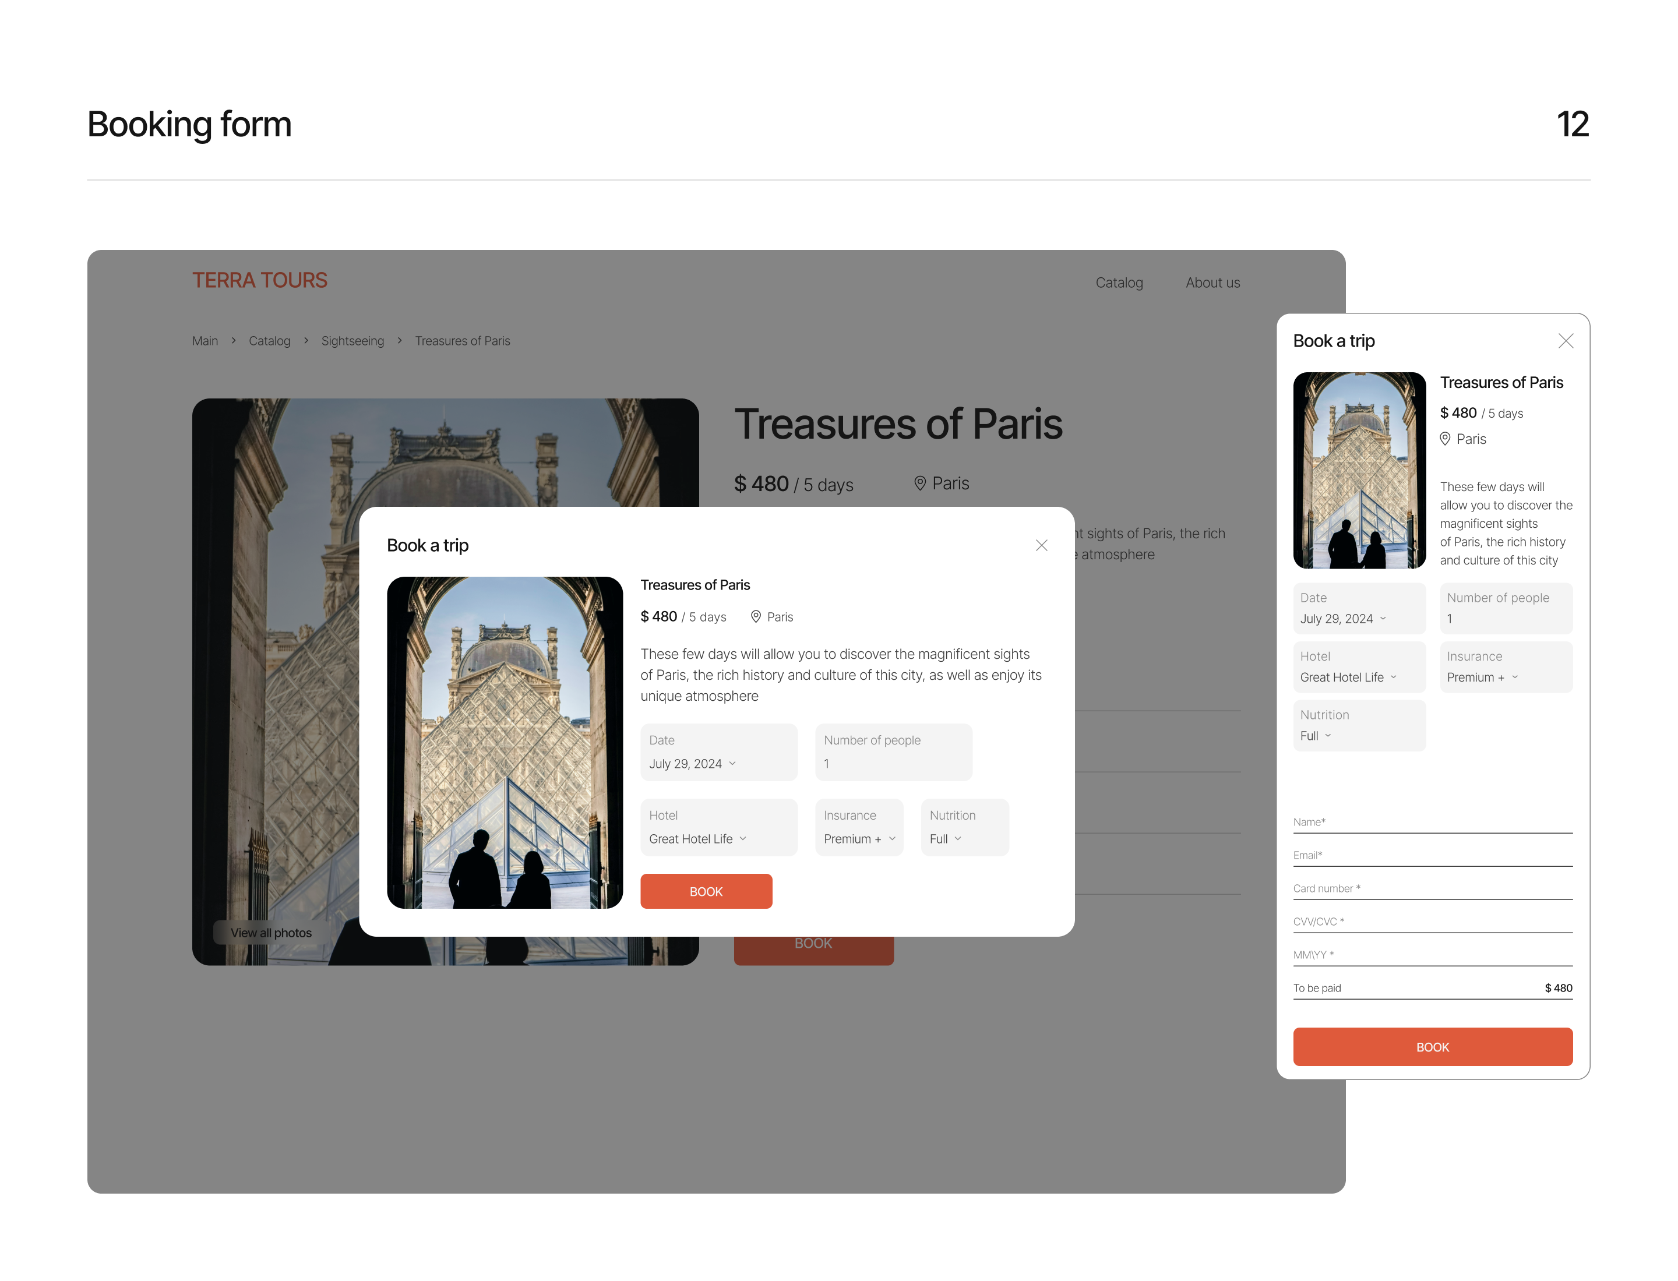
Task: Click breadcrumb chevron after Sightseeing
Action: [399, 341]
